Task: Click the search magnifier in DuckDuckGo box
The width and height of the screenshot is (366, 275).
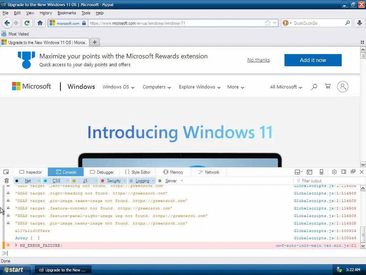Action: (347, 23)
